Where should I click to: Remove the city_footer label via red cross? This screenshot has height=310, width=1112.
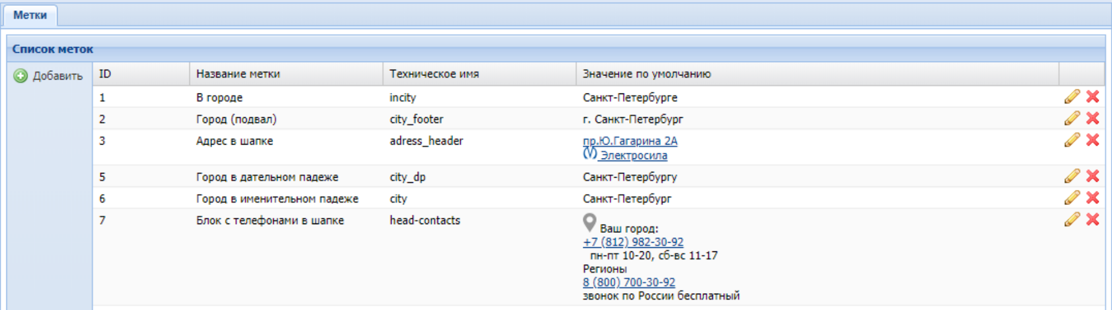click(1092, 118)
